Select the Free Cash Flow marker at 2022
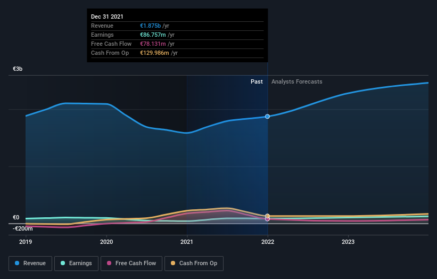Image resolution: width=437 pixels, height=279 pixels. tap(267, 219)
